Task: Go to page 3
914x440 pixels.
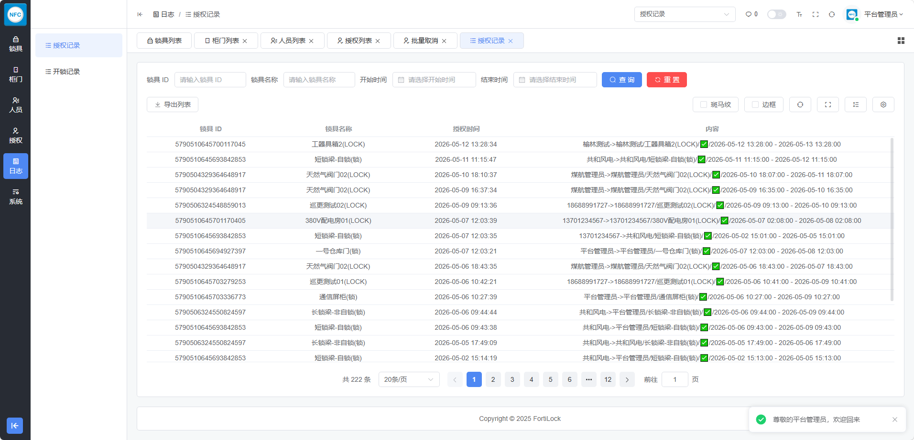Action: click(512, 379)
